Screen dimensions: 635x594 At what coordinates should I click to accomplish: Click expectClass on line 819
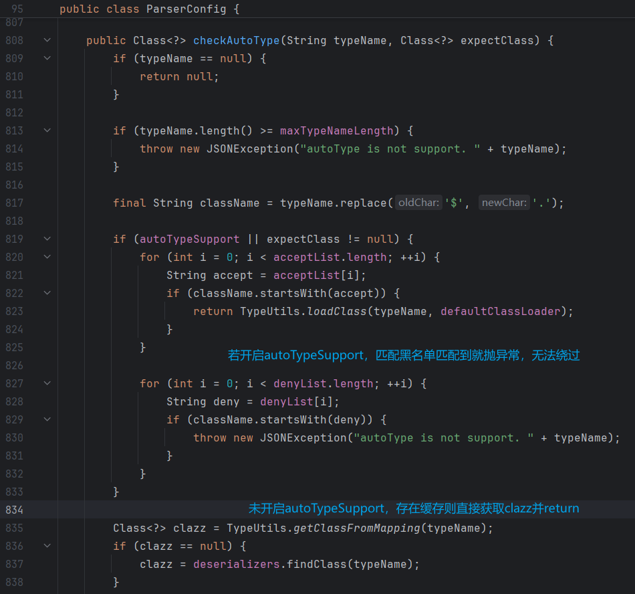(303, 239)
